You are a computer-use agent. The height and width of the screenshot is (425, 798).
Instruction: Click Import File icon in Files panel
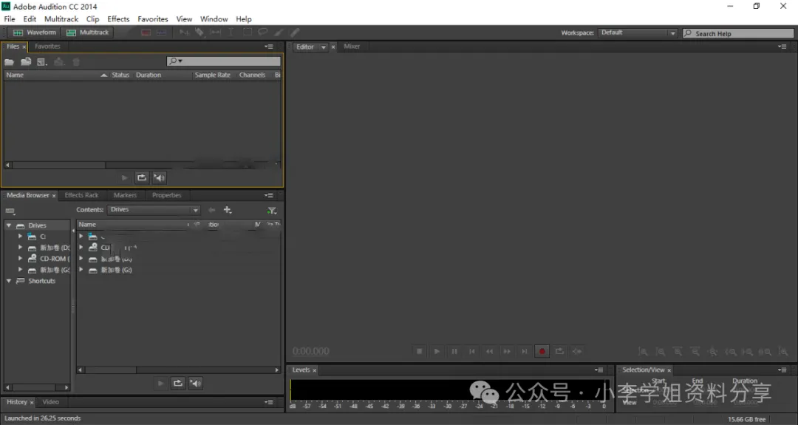coord(26,62)
